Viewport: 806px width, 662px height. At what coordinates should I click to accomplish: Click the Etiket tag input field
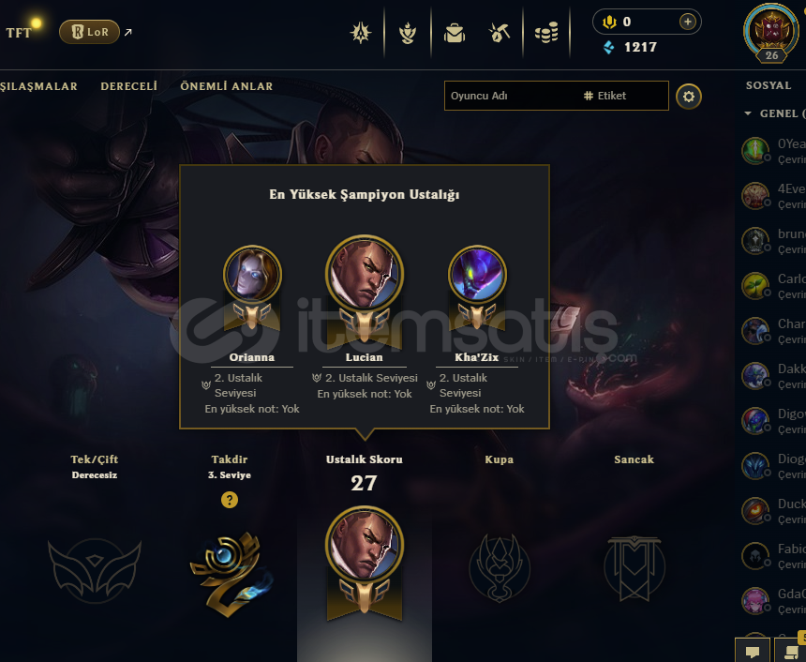(624, 96)
